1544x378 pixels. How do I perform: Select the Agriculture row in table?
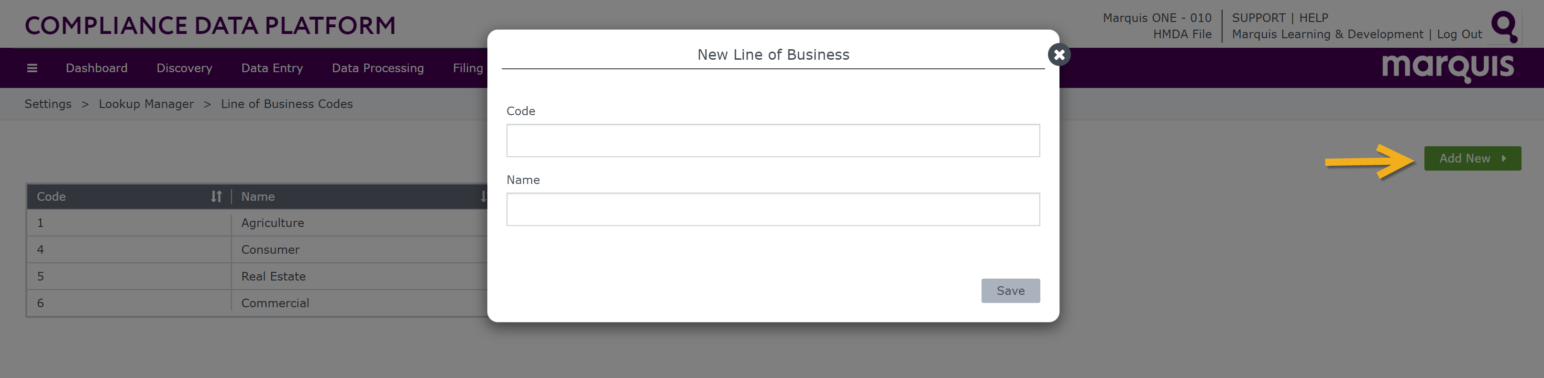click(257, 223)
